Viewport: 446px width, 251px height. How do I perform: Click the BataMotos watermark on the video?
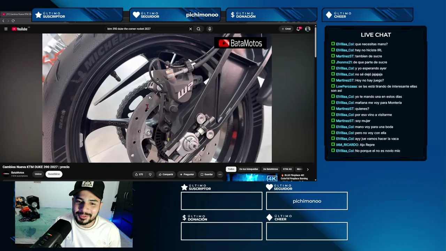click(240, 43)
